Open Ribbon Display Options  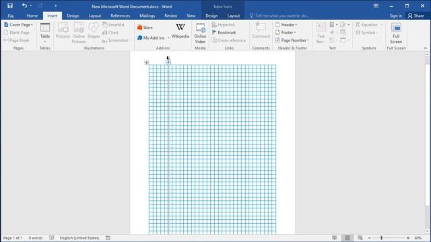[376, 6]
